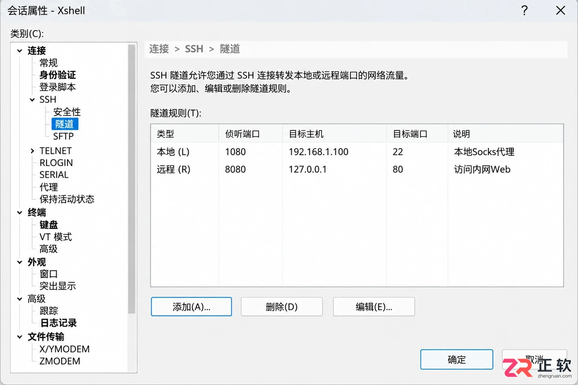Image resolution: width=578 pixels, height=385 pixels.
Task: Expand the TELNET tree node chevron
Action: point(32,151)
